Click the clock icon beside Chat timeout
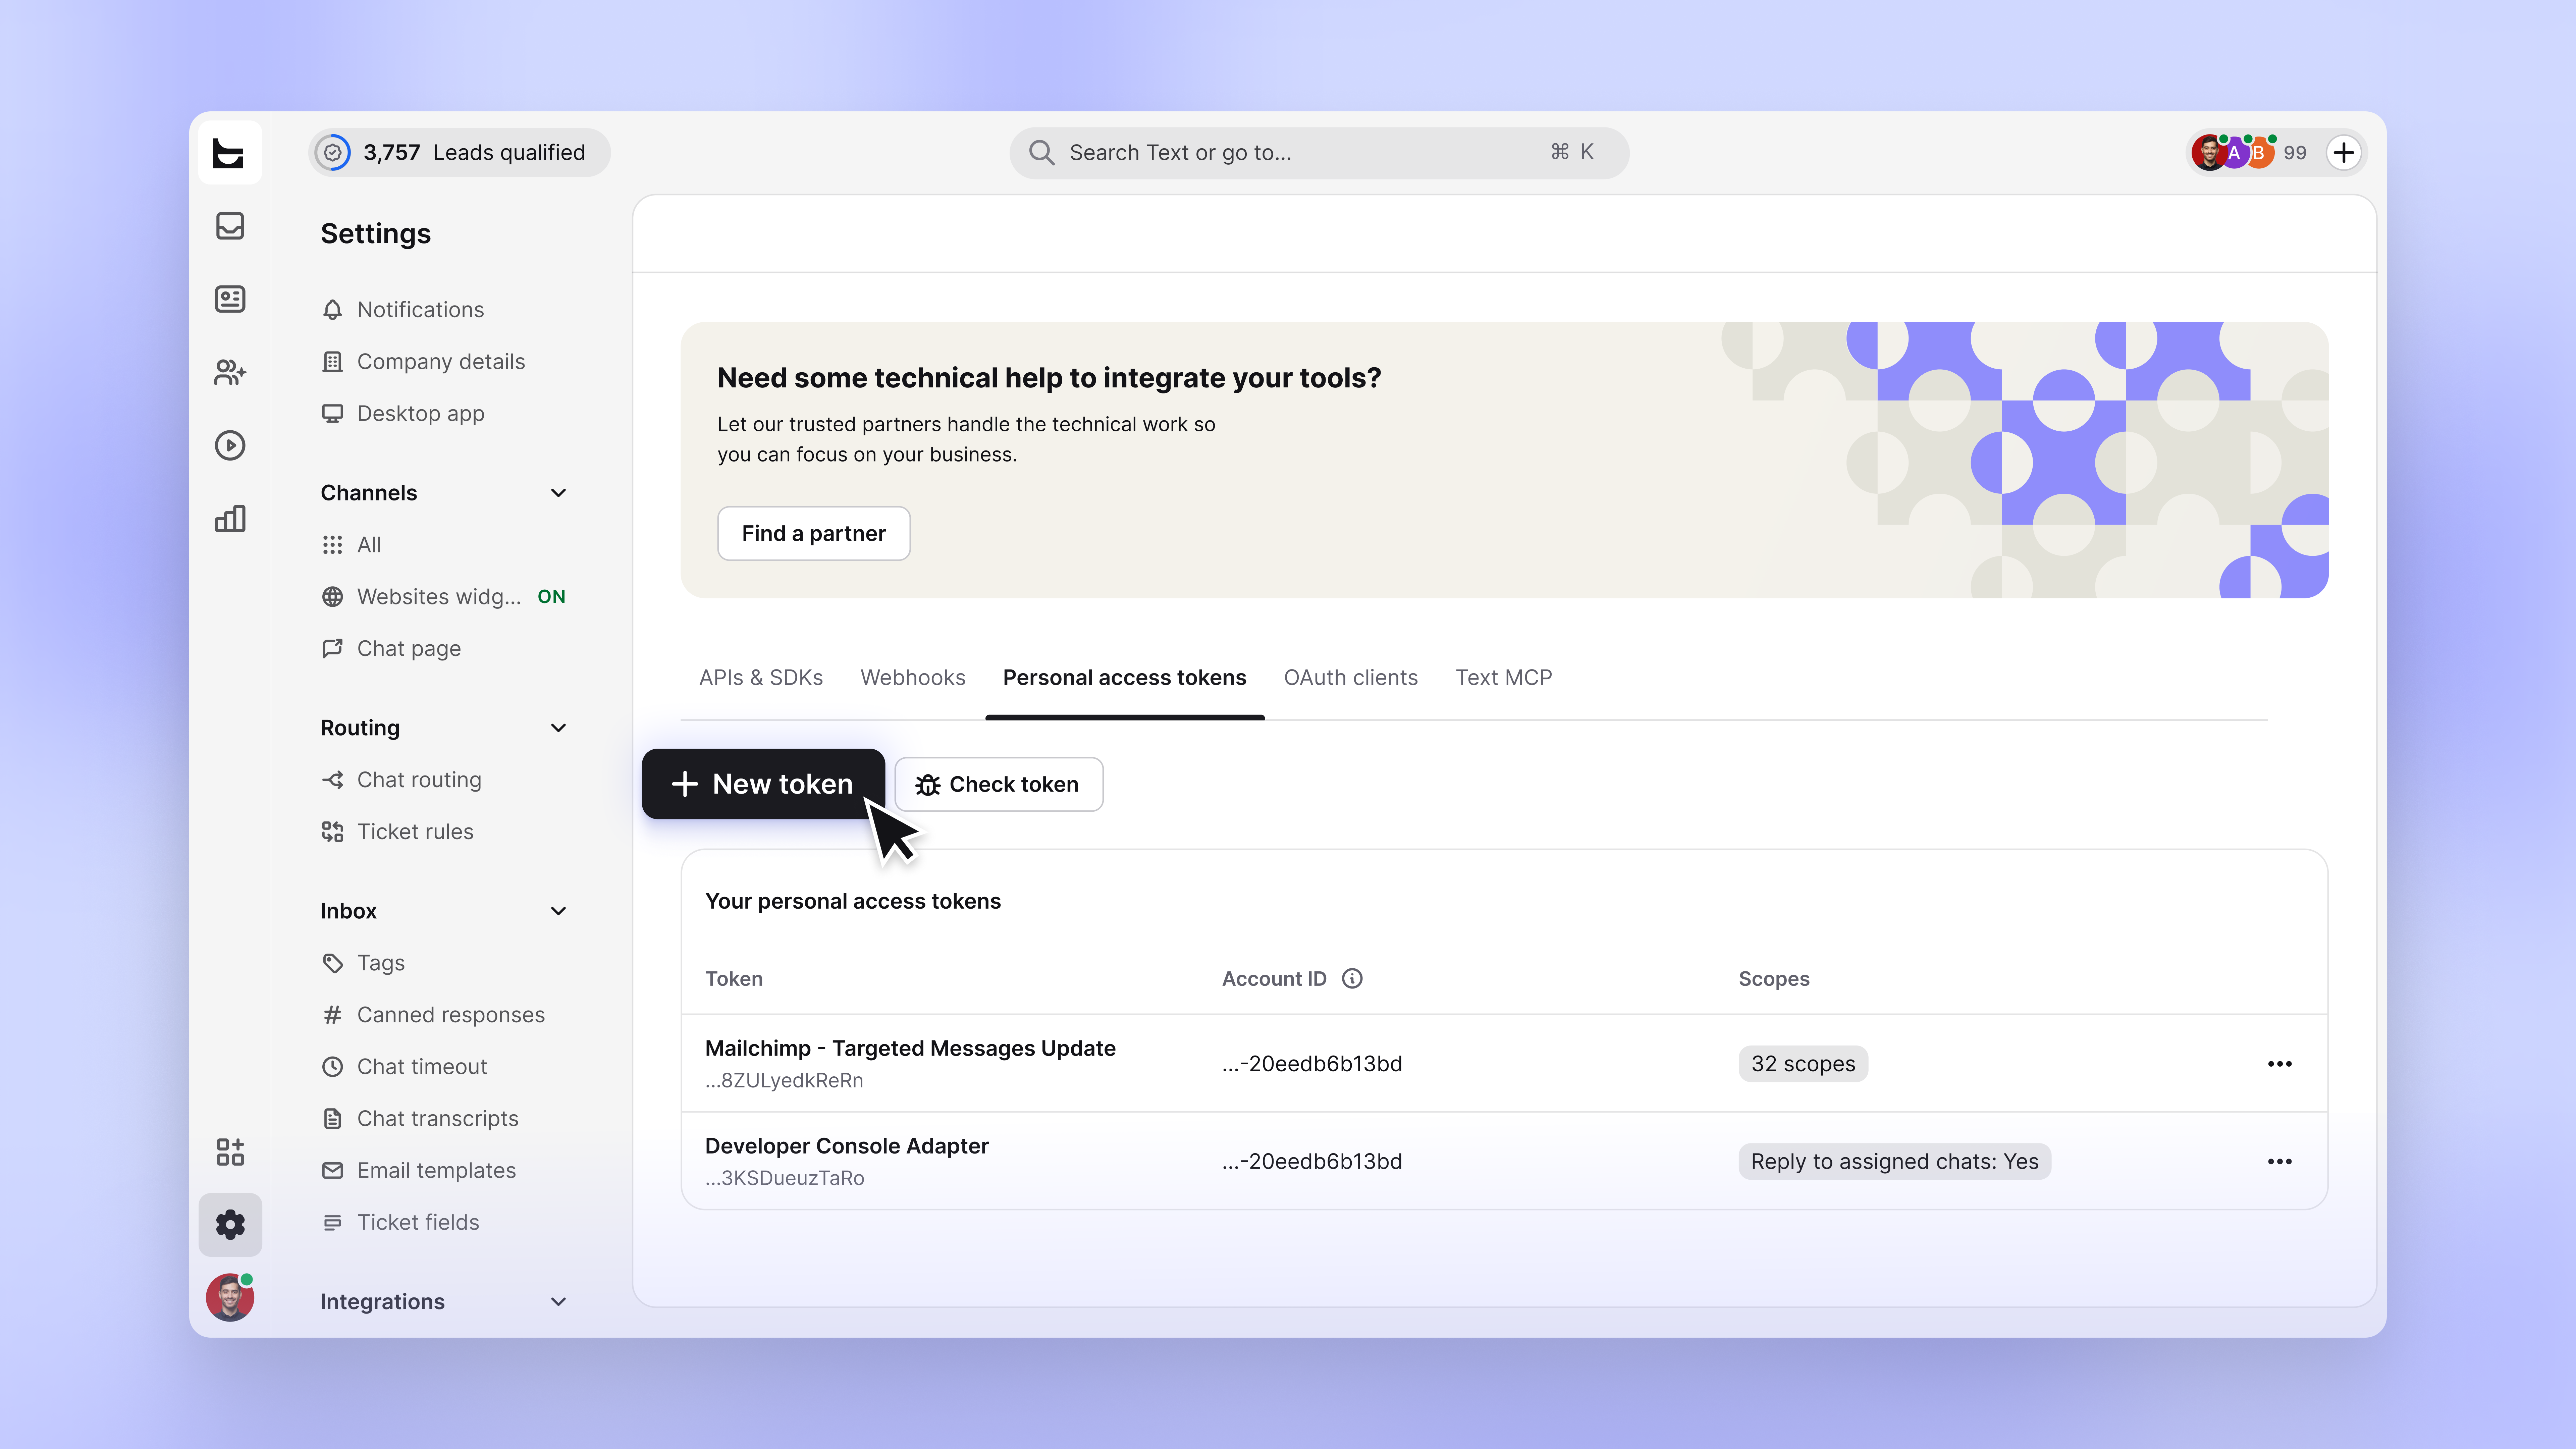The width and height of the screenshot is (2576, 1449). click(x=333, y=1067)
